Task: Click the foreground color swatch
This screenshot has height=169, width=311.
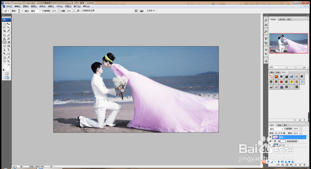Action: point(5,66)
